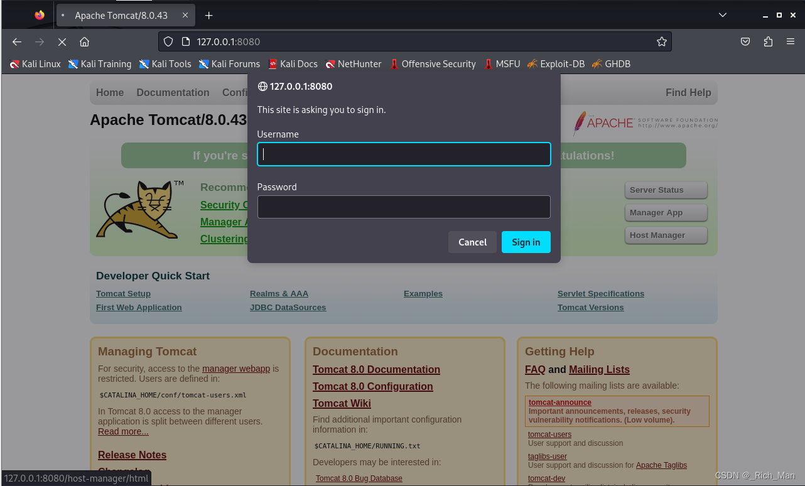805x486 pixels.
Task: Open the NetHunter bookmark
Action: (x=353, y=63)
